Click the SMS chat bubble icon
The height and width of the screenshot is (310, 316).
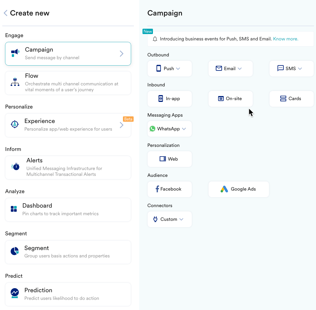(x=280, y=68)
